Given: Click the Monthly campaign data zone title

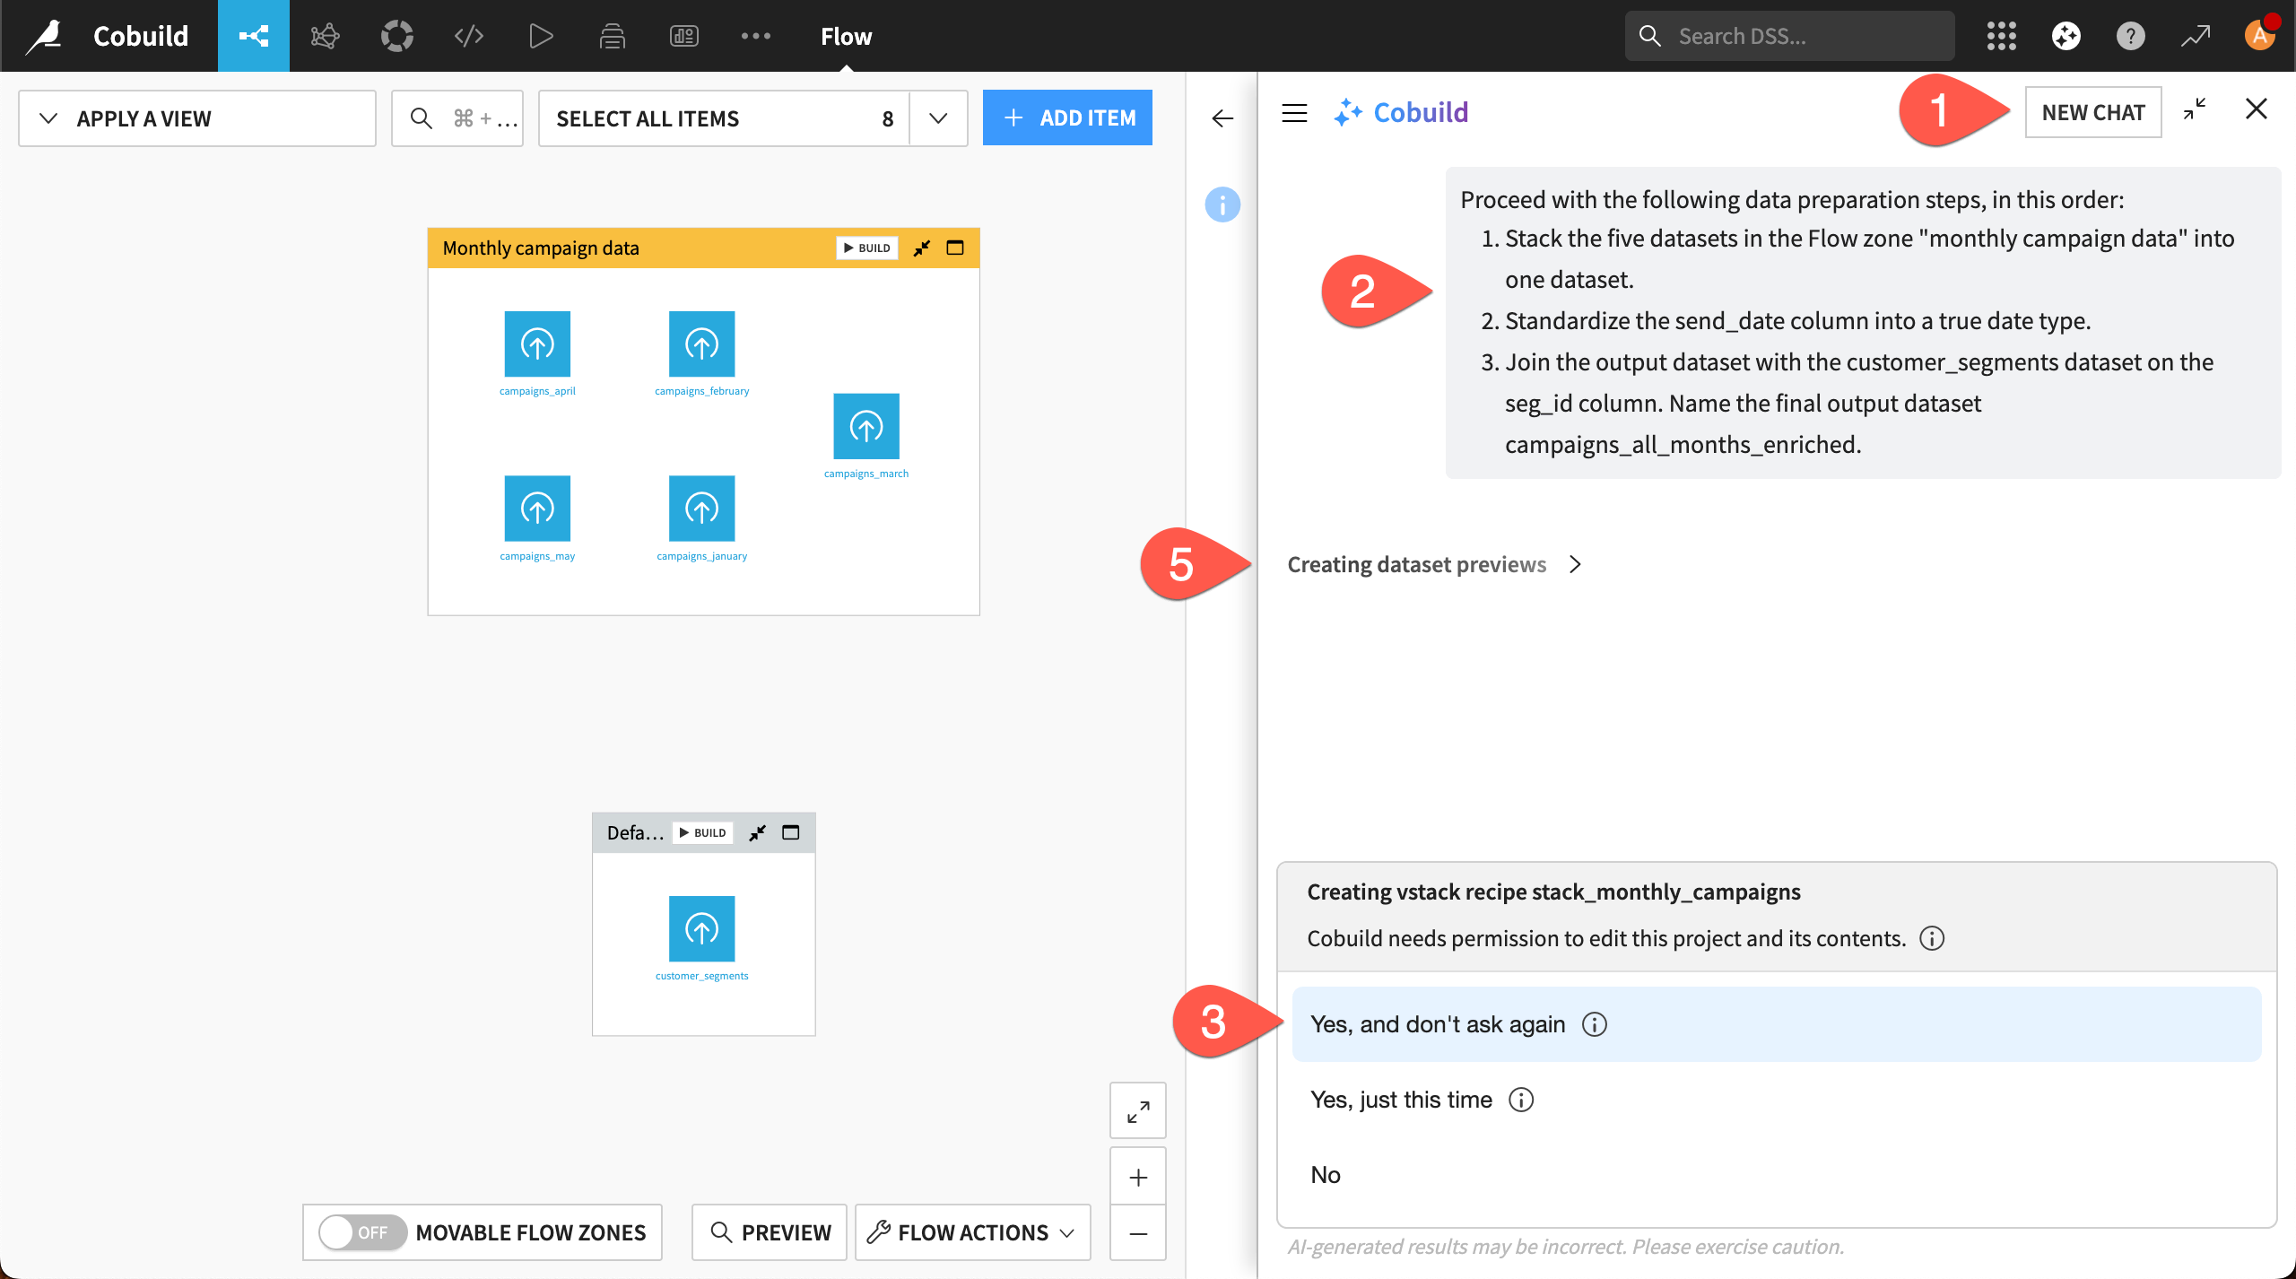Looking at the screenshot, I should point(541,248).
